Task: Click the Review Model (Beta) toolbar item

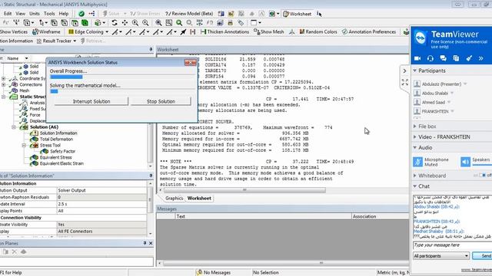Action: [189, 14]
